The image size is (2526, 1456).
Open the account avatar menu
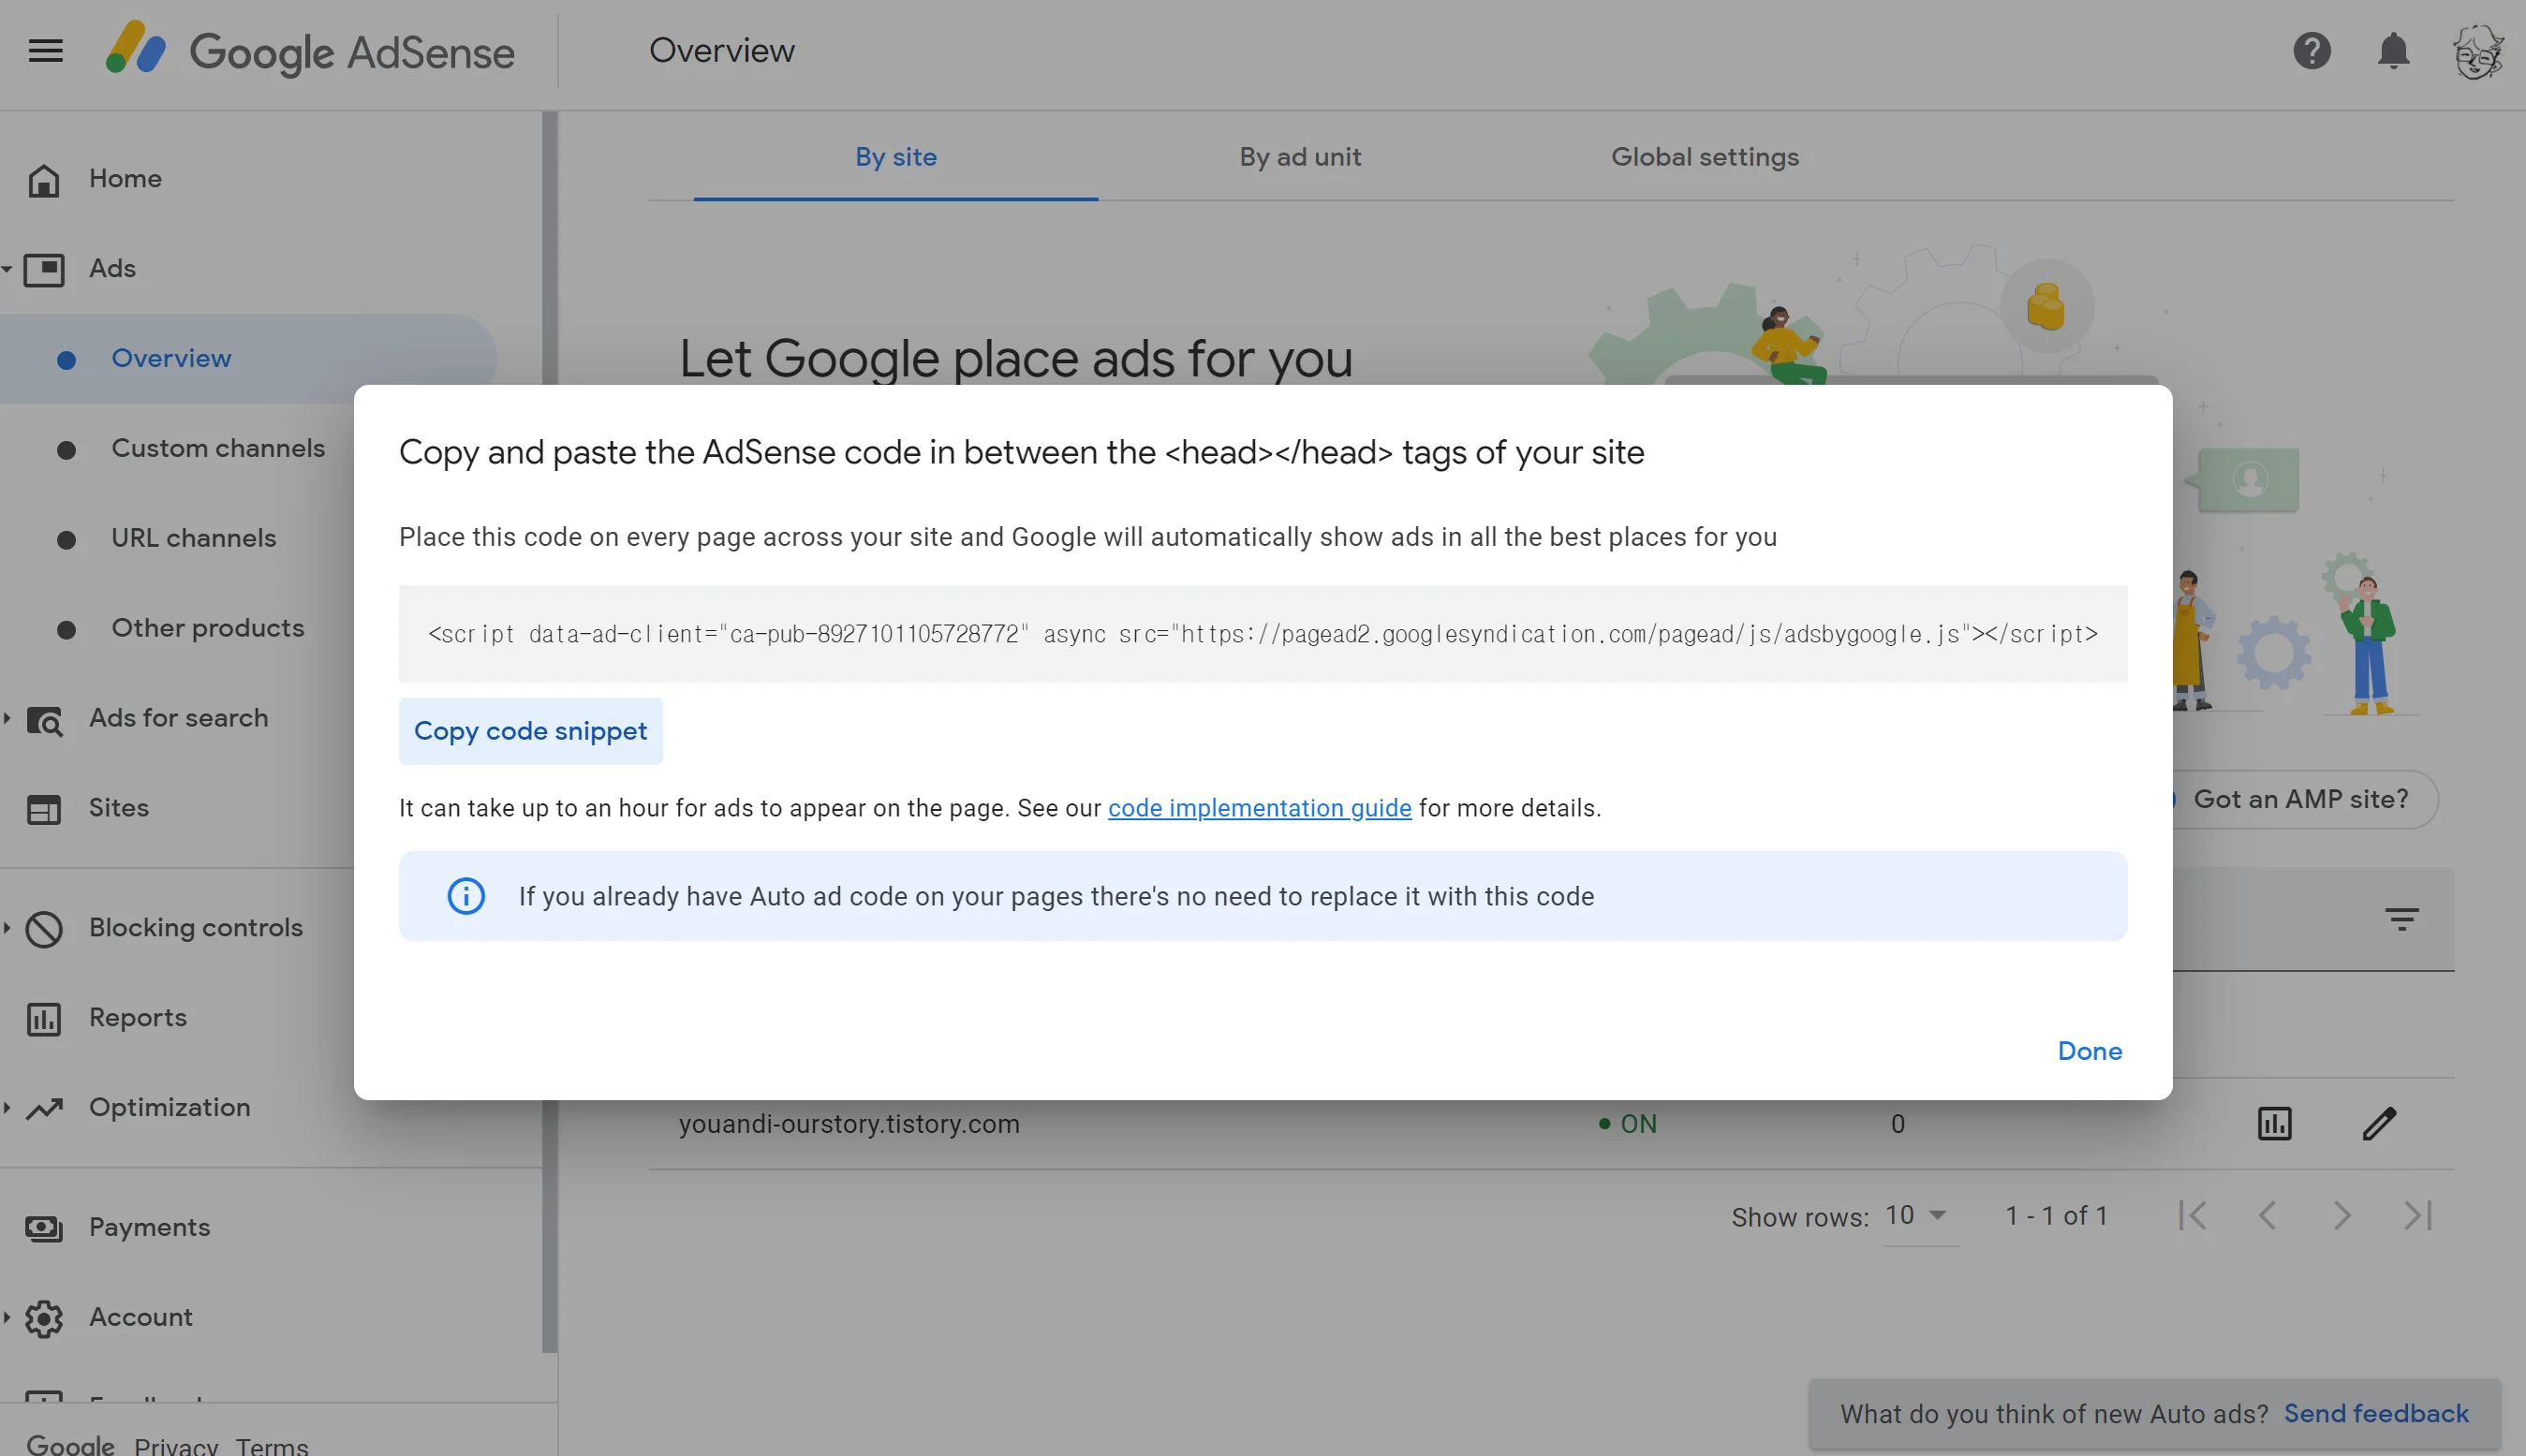coord(2477,51)
